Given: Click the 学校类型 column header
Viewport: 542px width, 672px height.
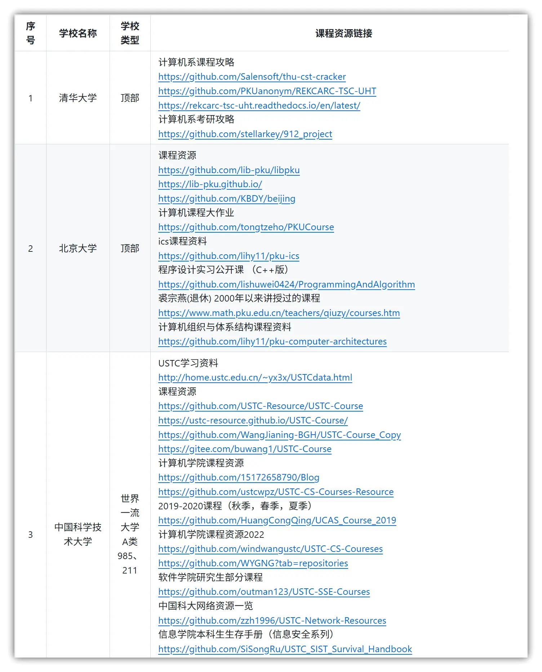Looking at the screenshot, I should point(130,33).
